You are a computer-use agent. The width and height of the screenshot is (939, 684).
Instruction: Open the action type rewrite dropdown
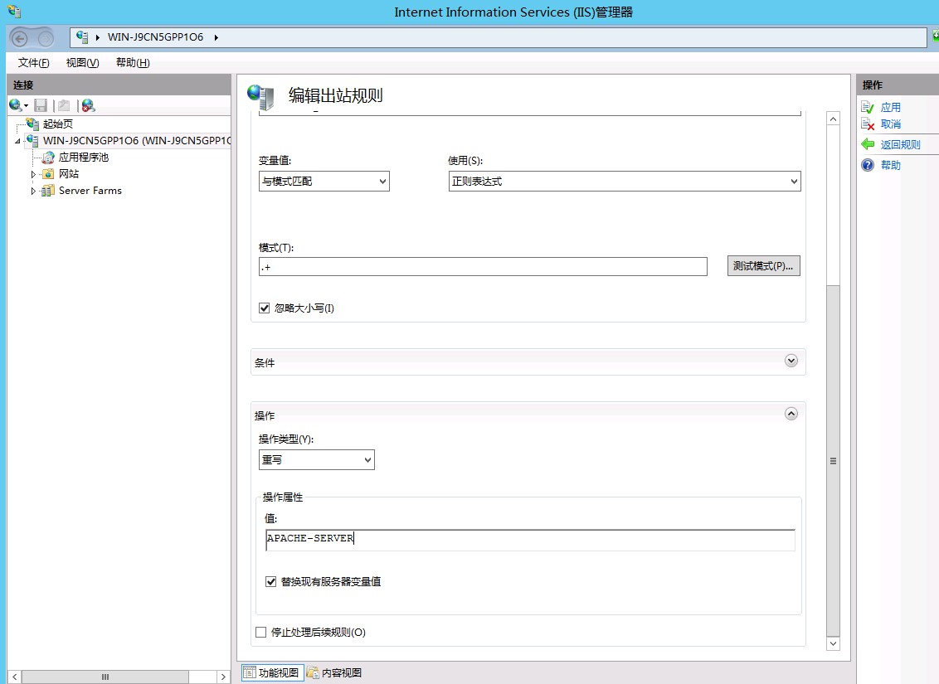point(317,459)
